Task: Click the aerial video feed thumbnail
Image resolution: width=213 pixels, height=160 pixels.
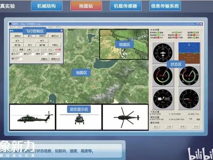Action: [x=124, y=44]
